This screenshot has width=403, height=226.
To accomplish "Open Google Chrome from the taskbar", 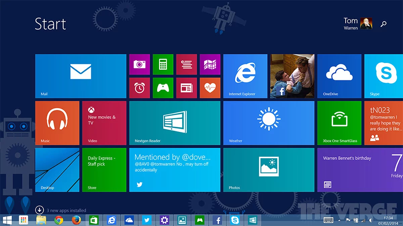I will click(59, 220).
